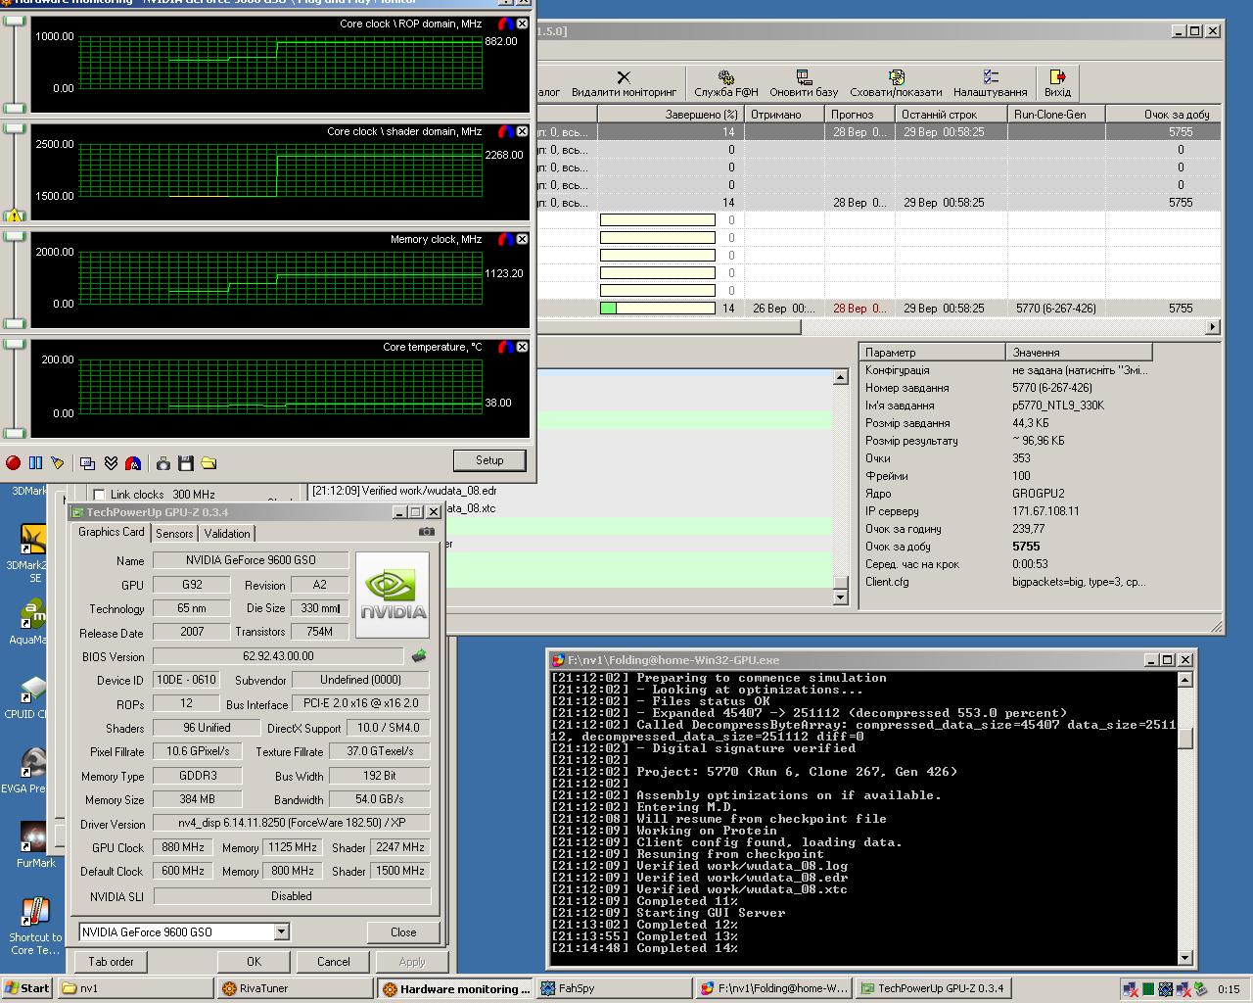The image size is (1253, 1003).
Task: Click the Вихід exit toolbar button
Action: click(1057, 83)
